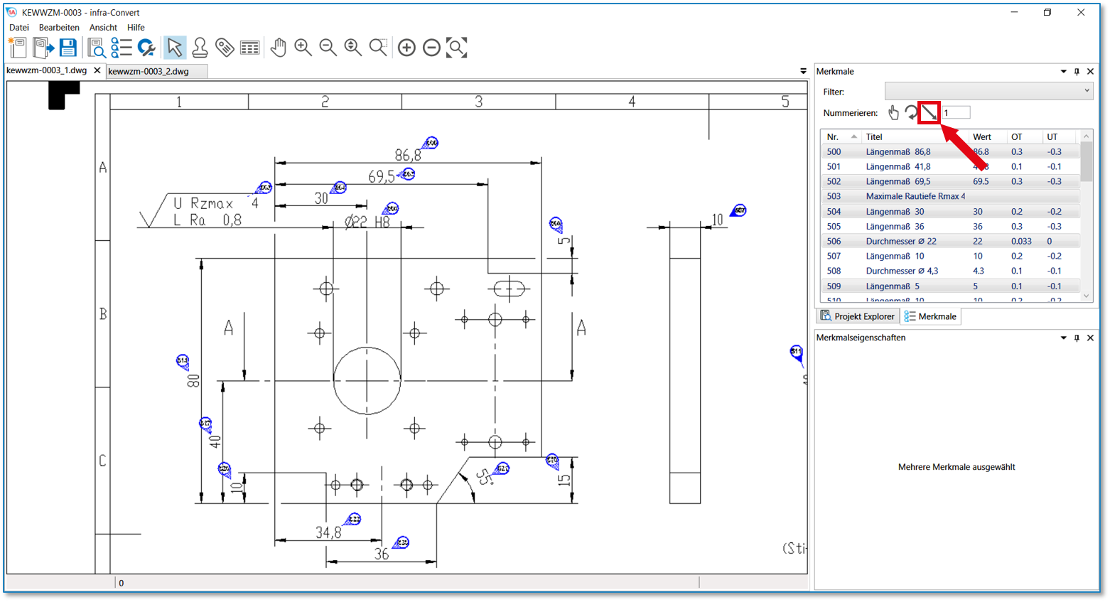Open the table view toolbar icon
The image size is (1110, 602).
tap(249, 48)
